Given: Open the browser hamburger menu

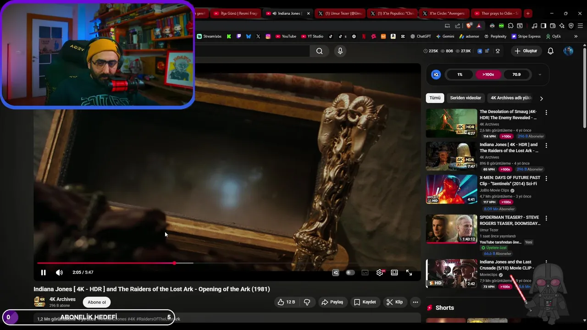Looking at the screenshot, I should point(580,26).
